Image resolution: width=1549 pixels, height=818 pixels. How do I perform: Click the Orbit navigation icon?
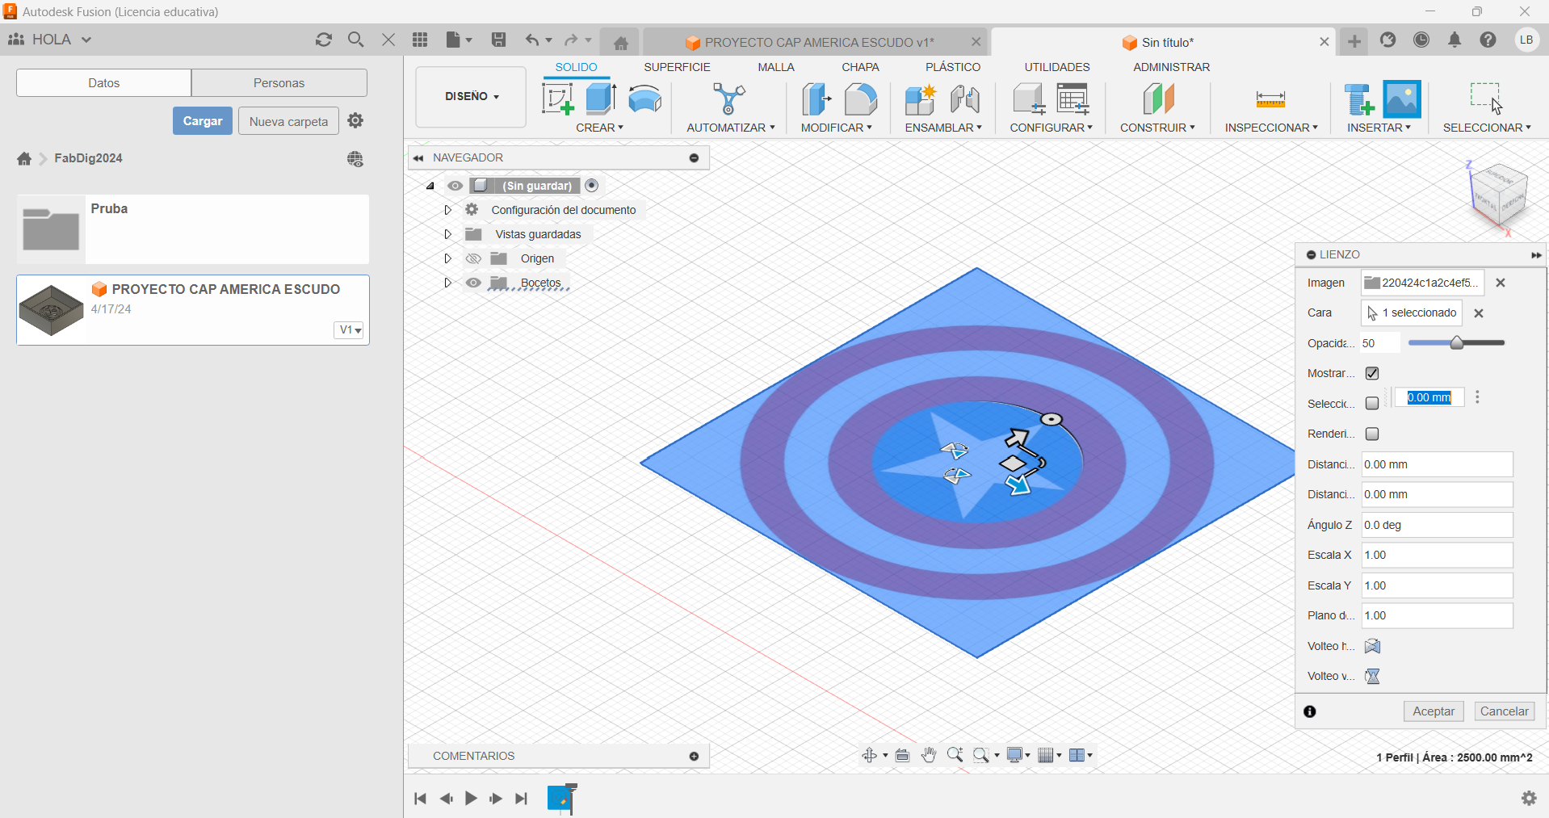point(870,755)
